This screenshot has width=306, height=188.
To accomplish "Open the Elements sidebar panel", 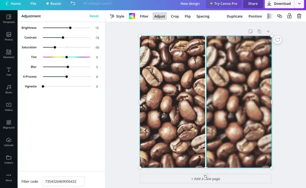I will point(9,54).
